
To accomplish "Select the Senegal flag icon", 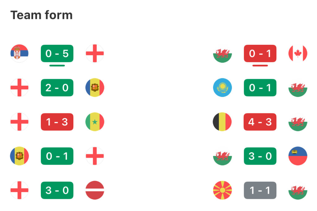I will click(95, 122).
